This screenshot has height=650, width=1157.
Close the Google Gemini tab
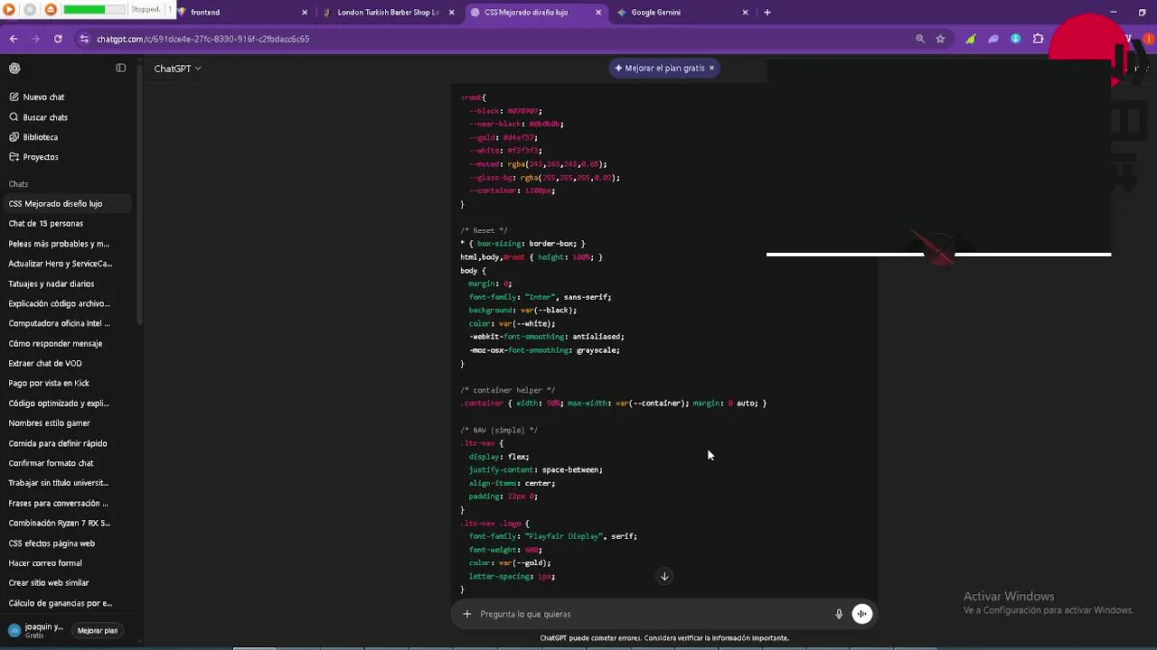pyautogui.click(x=745, y=13)
